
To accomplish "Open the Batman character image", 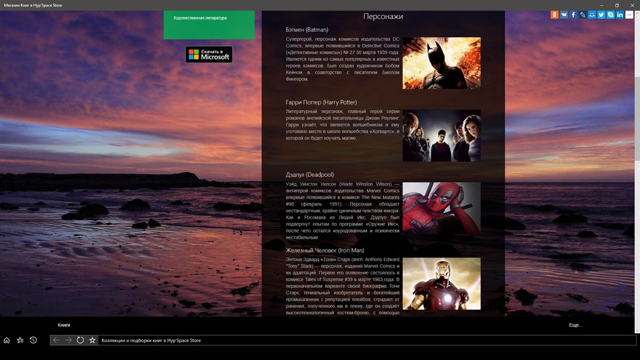I will coord(441,63).
